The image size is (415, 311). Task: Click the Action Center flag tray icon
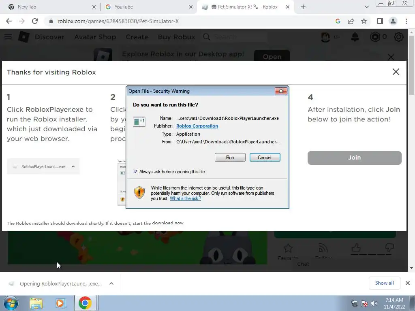(x=364, y=303)
